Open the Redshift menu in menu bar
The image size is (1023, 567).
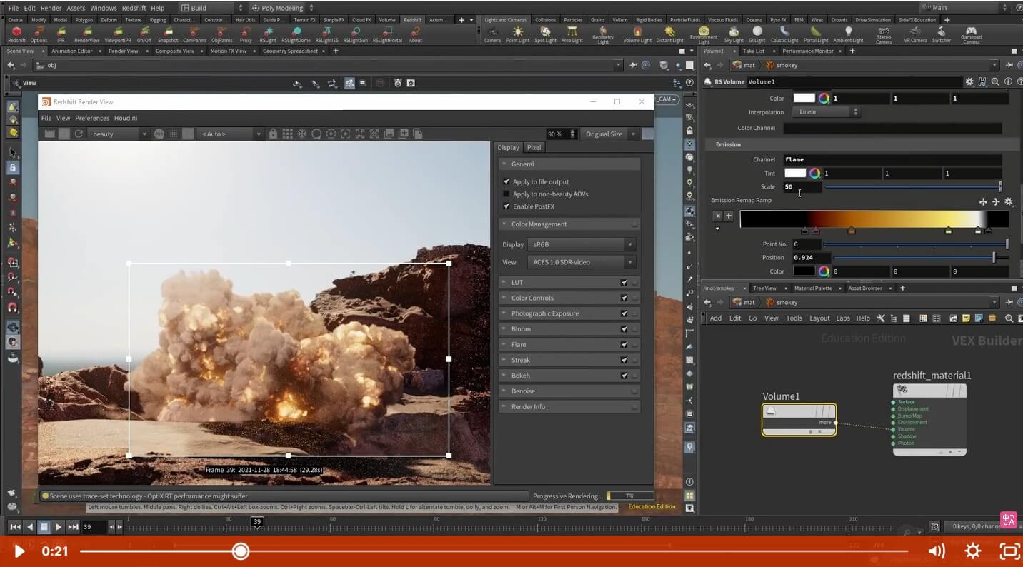(x=134, y=8)
